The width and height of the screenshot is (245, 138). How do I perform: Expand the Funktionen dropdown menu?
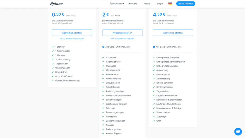pyautogui.click(x=117, y=4)
